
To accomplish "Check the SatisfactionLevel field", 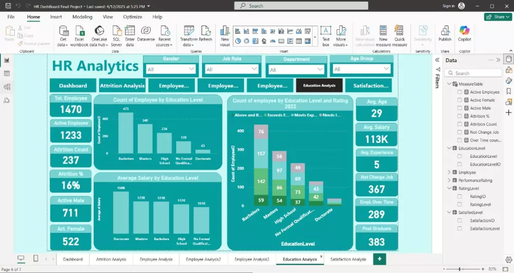I will coord(460,228).
